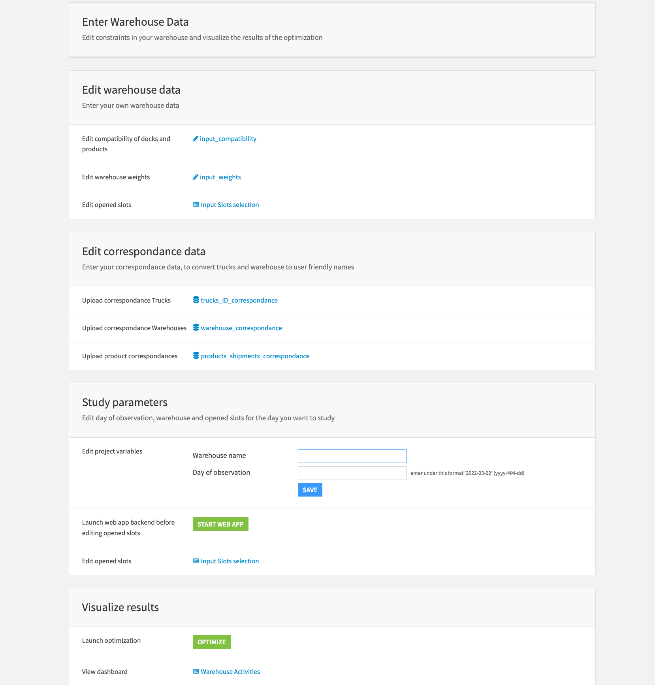
Task: Click the database icon next to trucks_ID_correspondance
Action: (196, 300)
